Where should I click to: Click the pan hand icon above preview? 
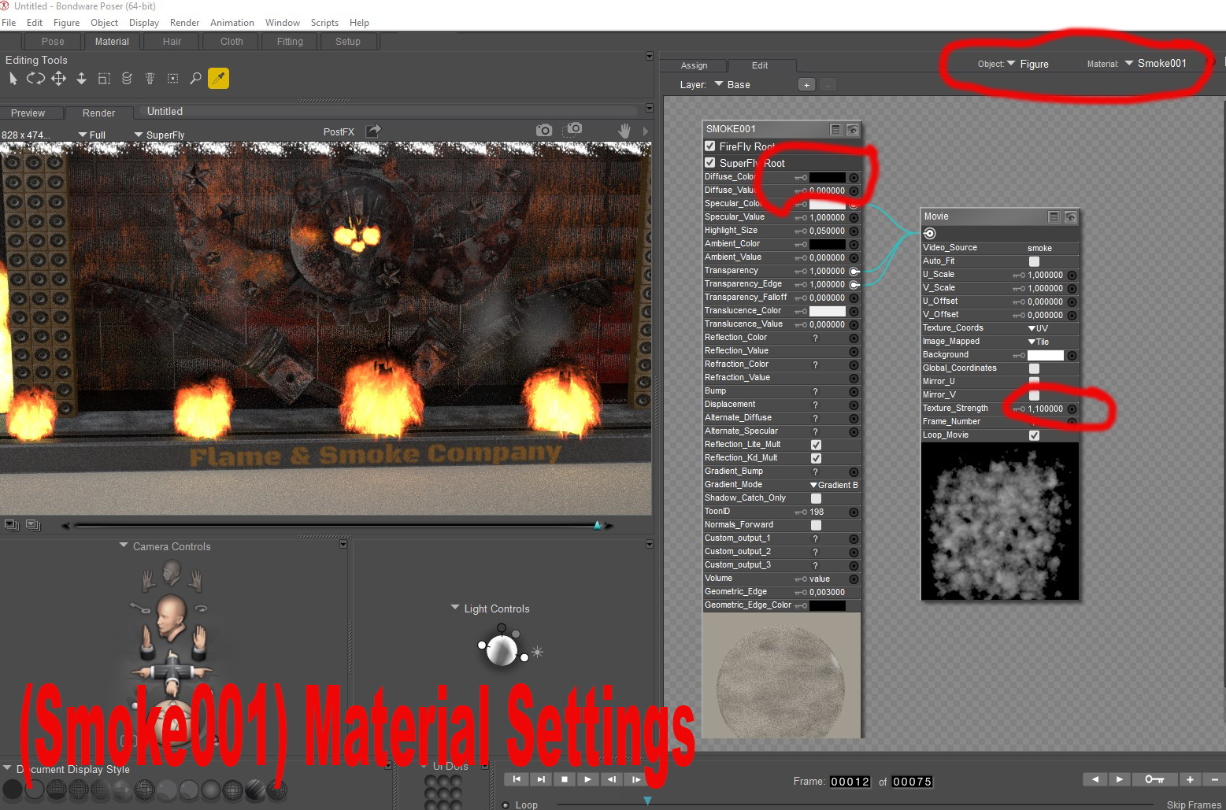(x=624, y=131)
